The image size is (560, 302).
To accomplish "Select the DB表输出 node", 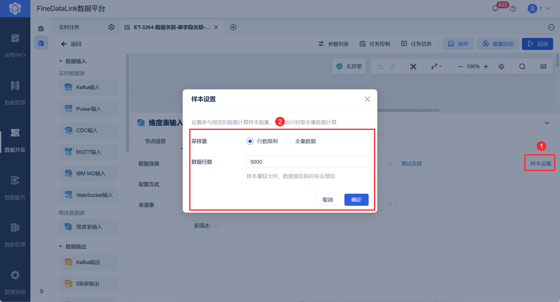I will tap(89, 284).
